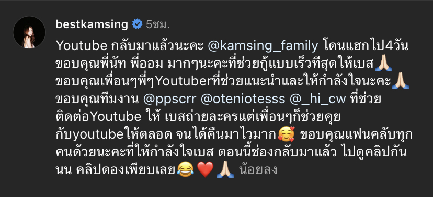Click the red heart emoji
This screenshot has height=197, width=433.
coord(205,170)
